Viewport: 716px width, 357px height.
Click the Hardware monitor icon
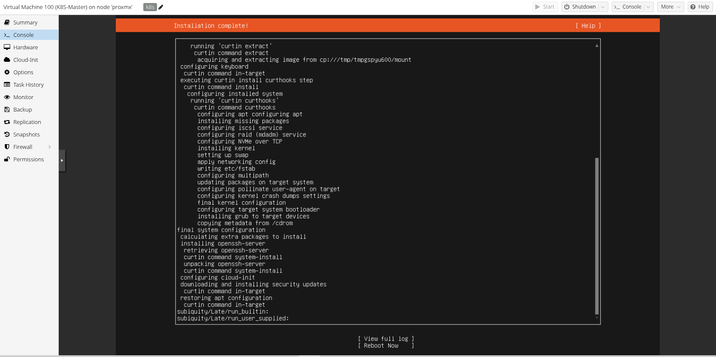[7, 47]
